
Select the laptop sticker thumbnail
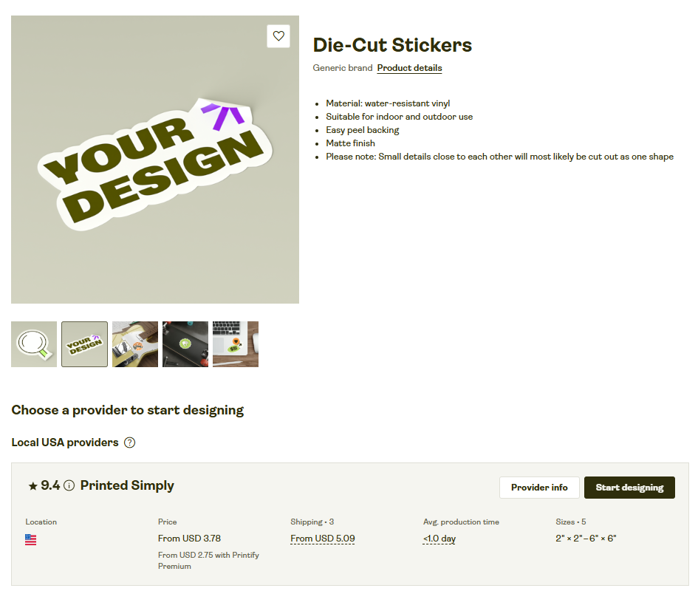coord(235,344)
